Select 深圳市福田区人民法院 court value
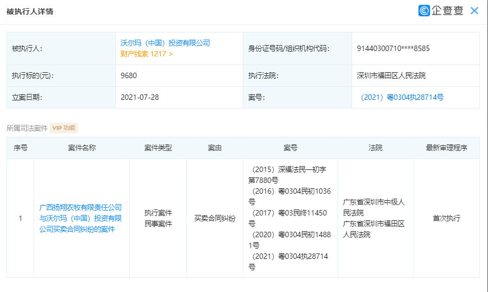This screenshot has width=488, height=292. coord(391,75)
